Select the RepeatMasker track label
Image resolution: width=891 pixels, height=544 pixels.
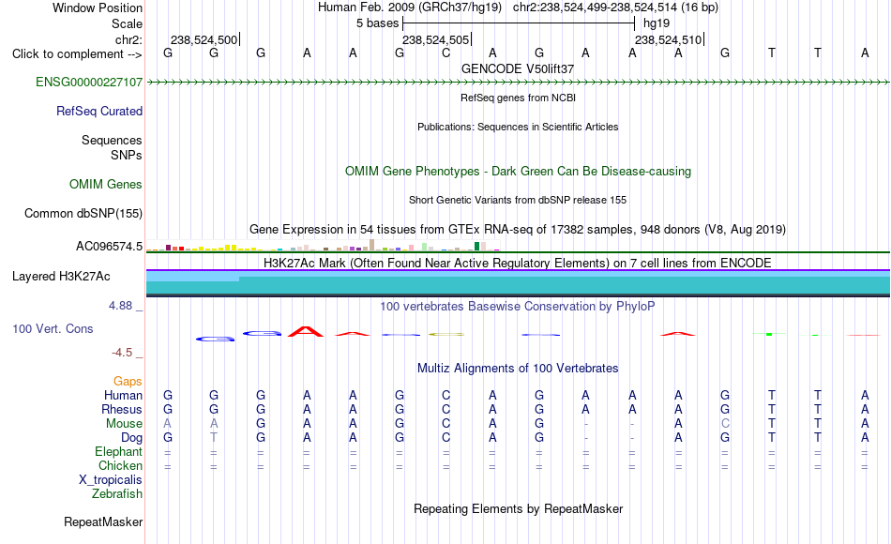[103, 521]
